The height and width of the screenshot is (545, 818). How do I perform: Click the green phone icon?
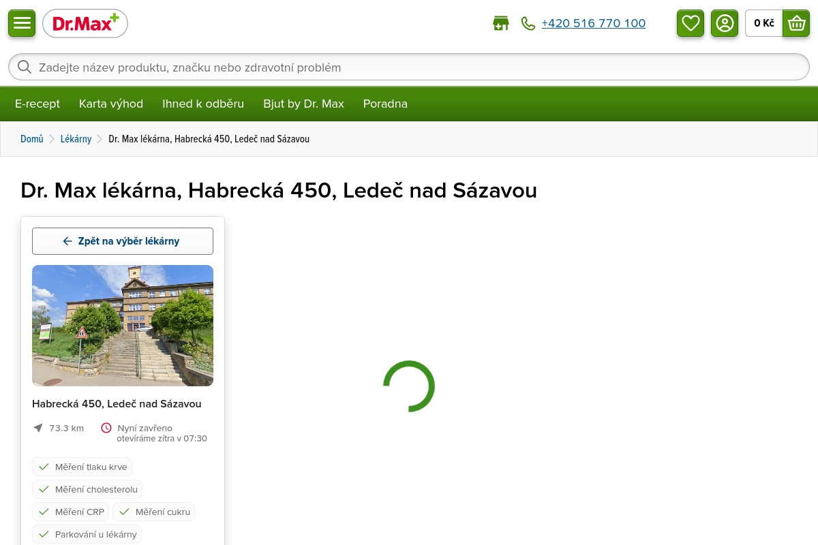(528, 23)
